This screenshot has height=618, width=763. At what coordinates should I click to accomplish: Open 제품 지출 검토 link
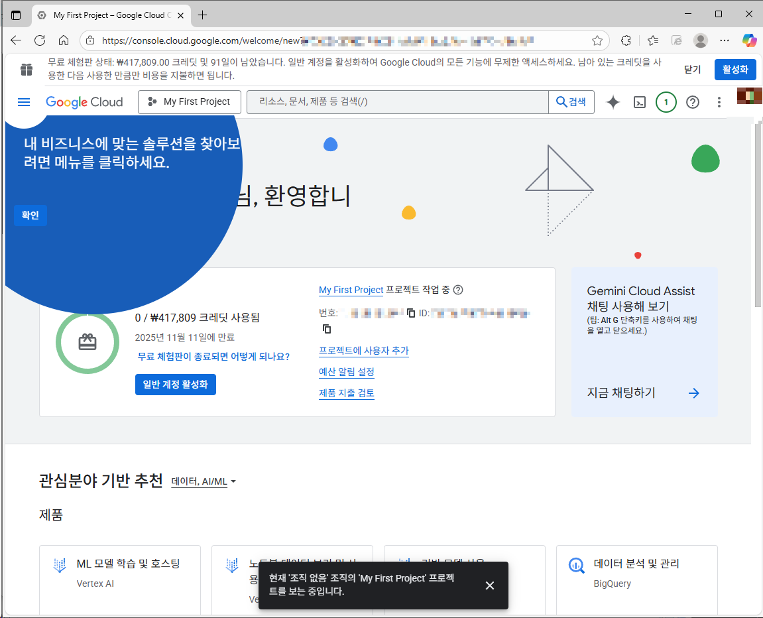pos(347,393)
